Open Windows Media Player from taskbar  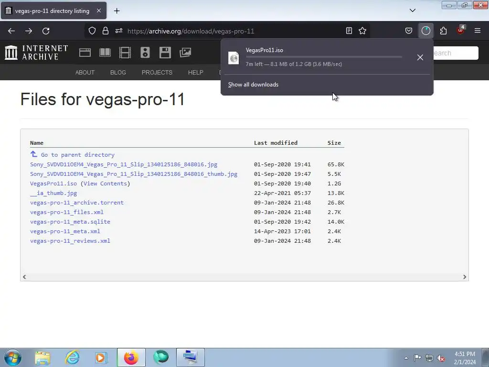pyautogui.click(x=101, y=357)
